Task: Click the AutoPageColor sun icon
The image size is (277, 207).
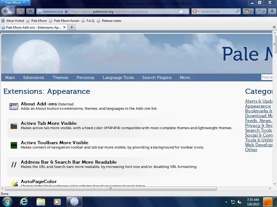Action: (14, 183)
